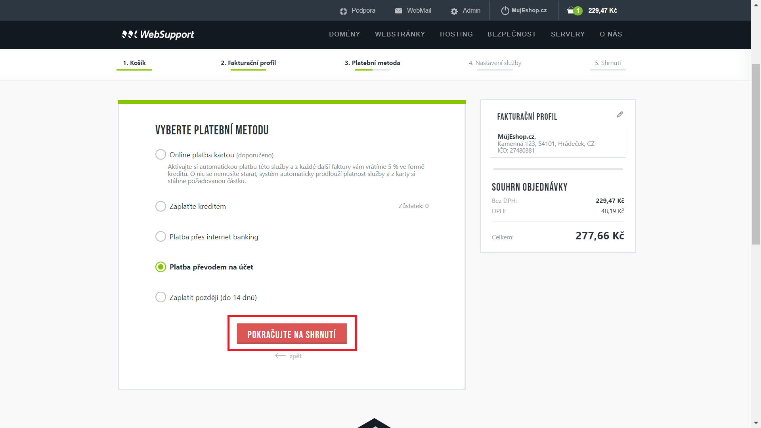
Task: Select Zaplaťte kreditem radio button
Action: point(161,206)
